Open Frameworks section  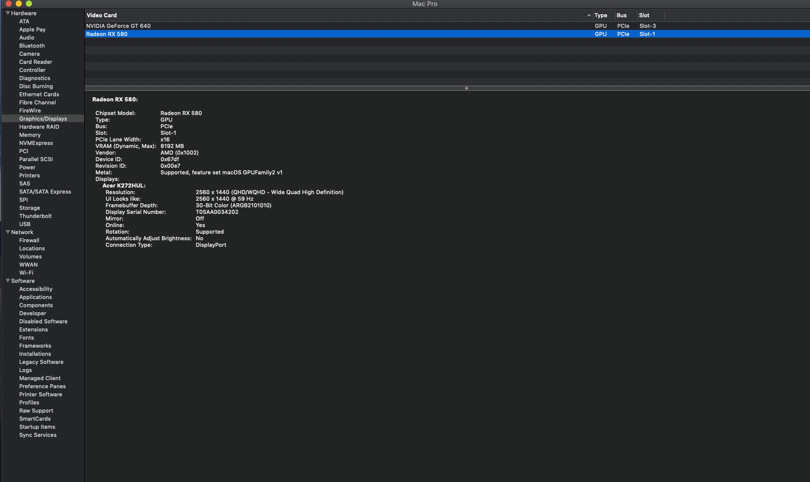pyautogui.click(x=35, y=346)
